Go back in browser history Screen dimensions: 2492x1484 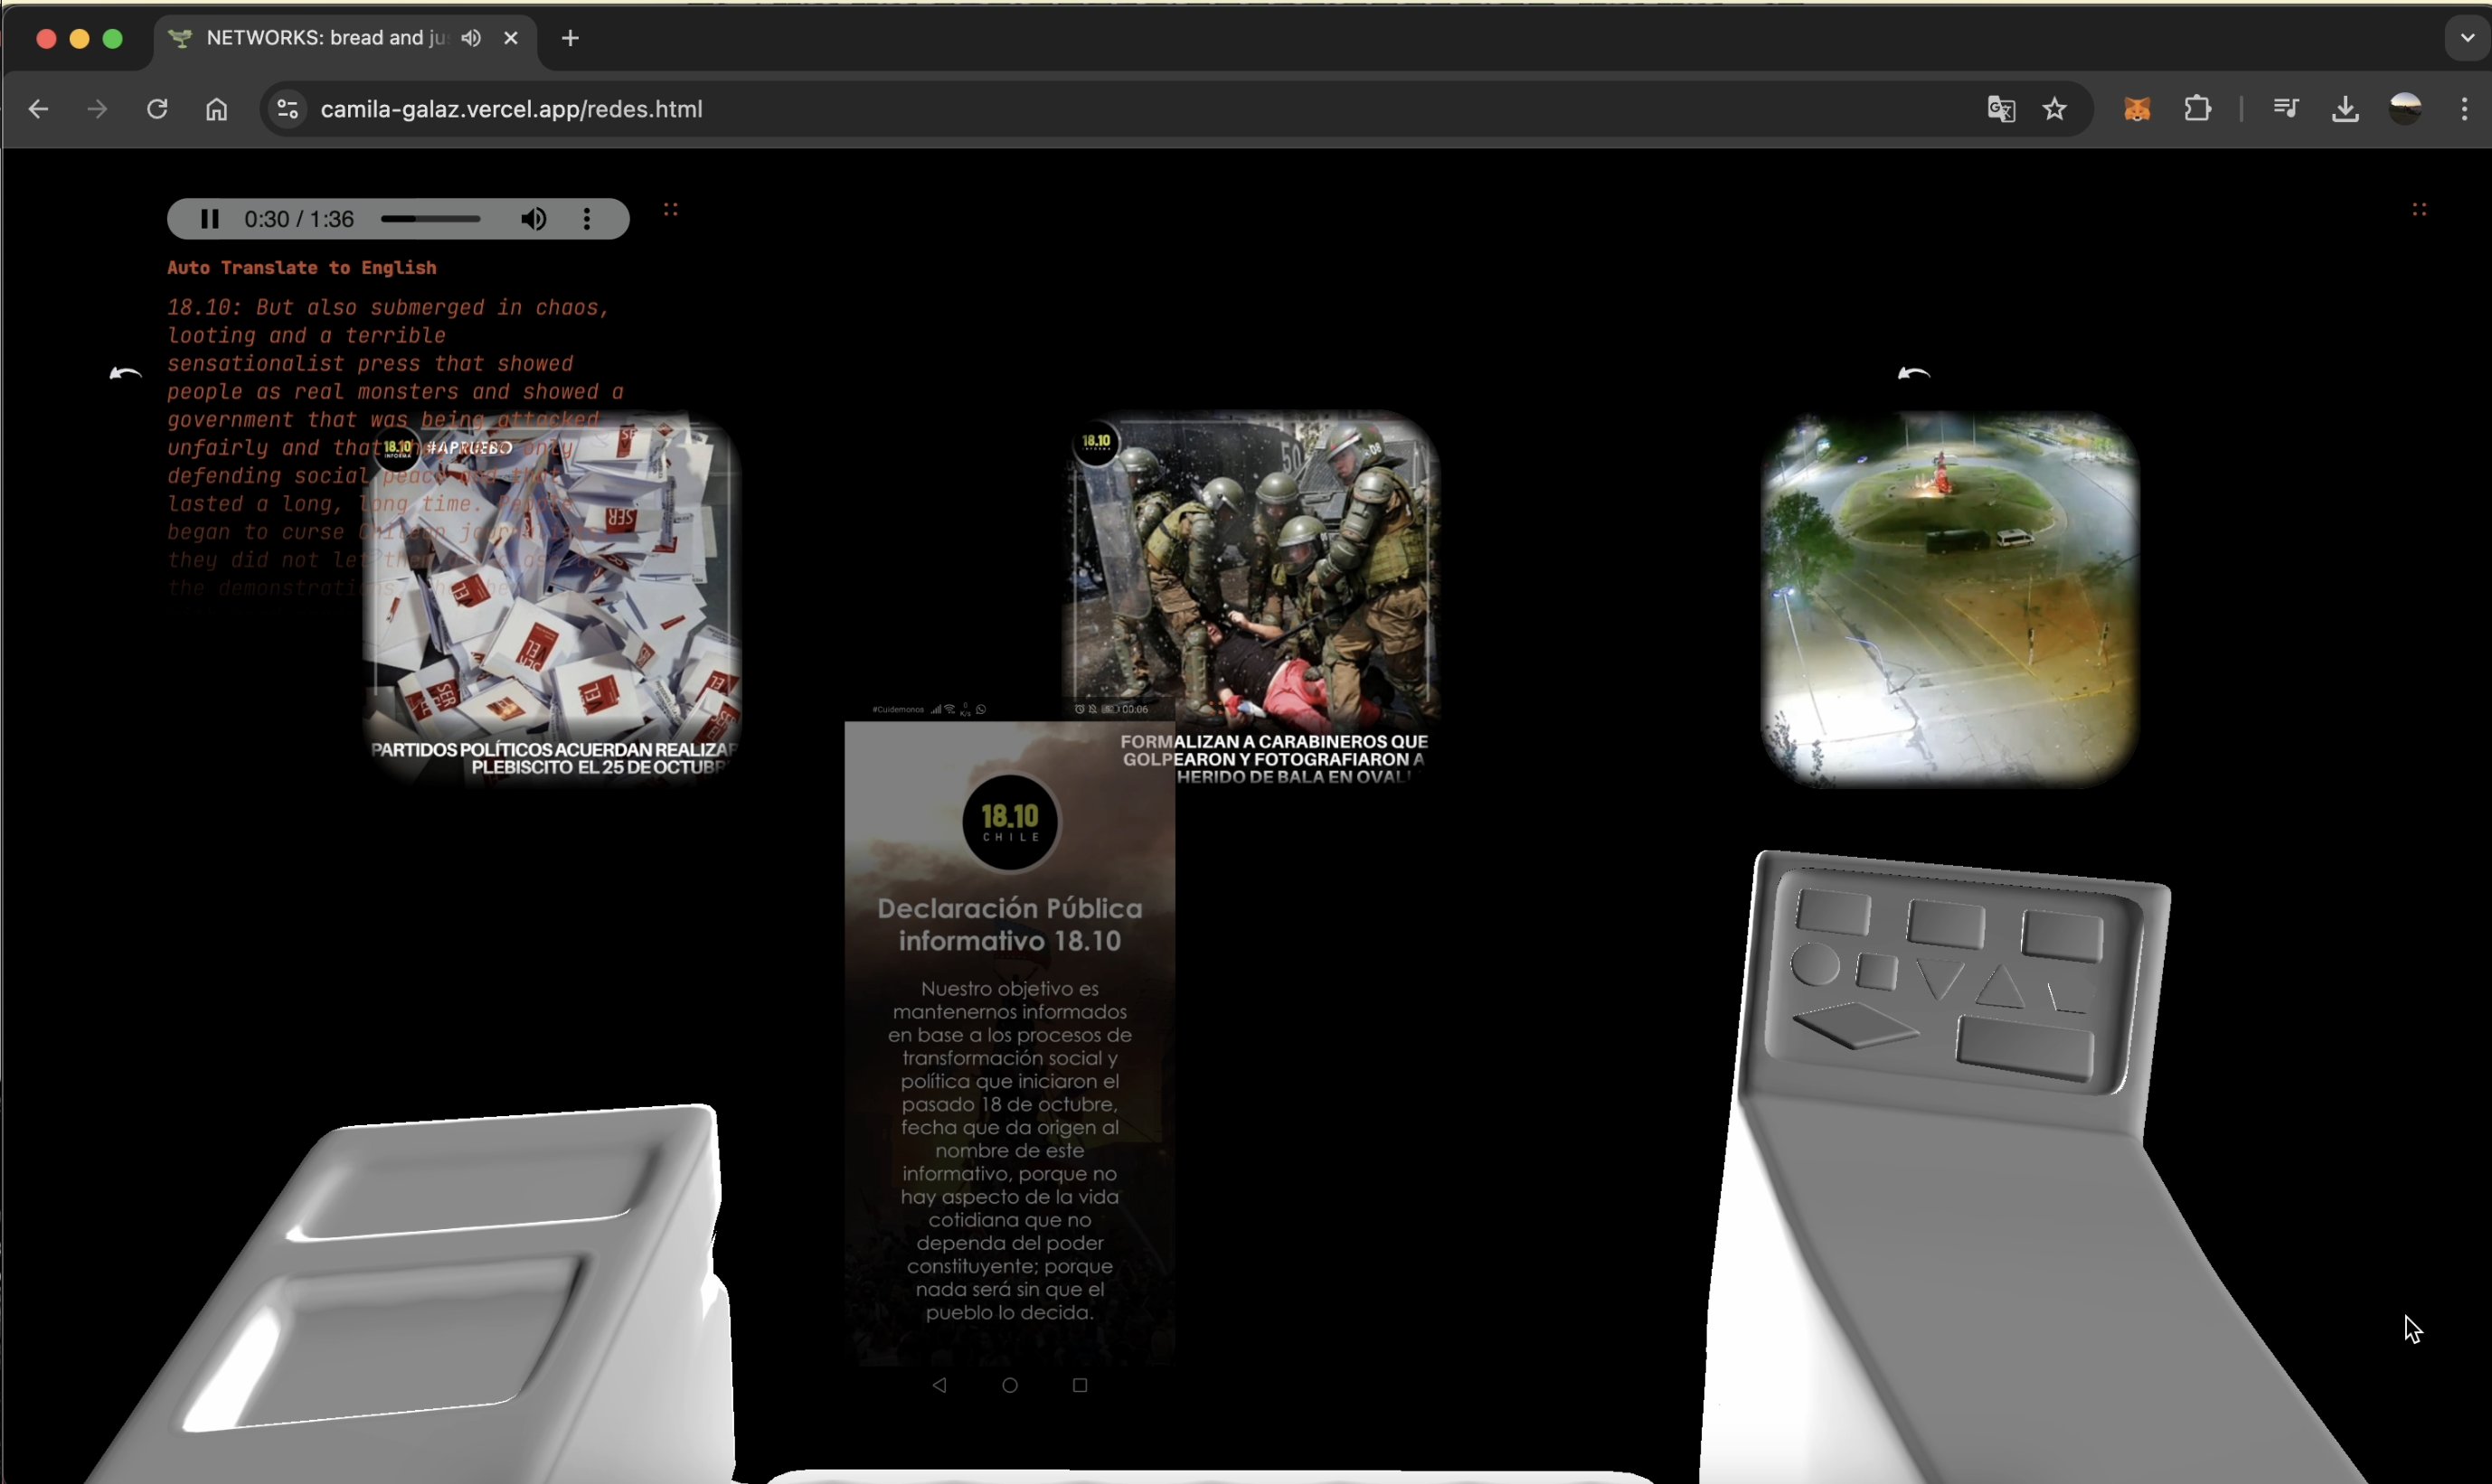click(38, 109)
